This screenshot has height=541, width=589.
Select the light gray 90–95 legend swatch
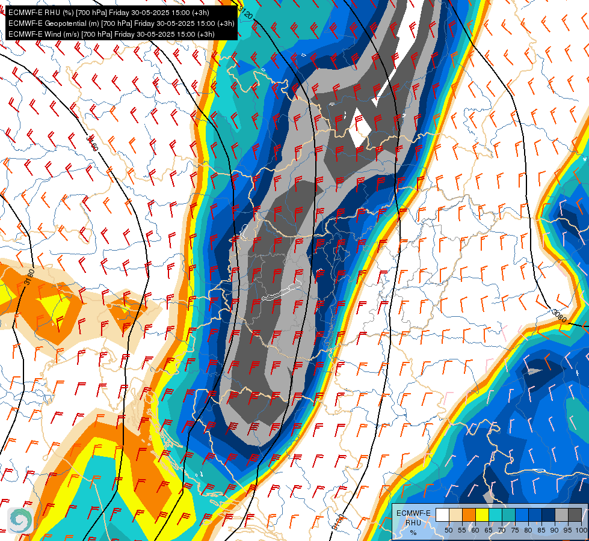pyautogui.click(x=561, y=515)
